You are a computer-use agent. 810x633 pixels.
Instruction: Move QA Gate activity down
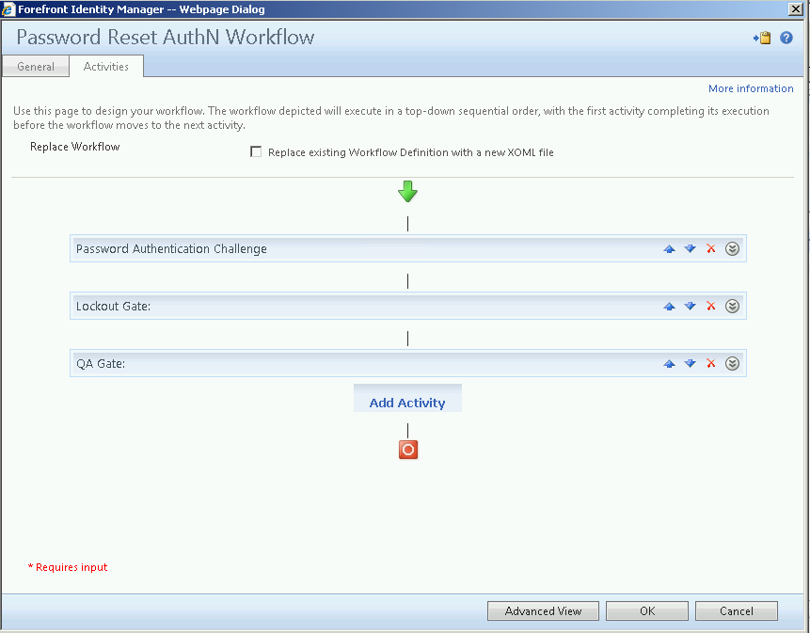690,363
